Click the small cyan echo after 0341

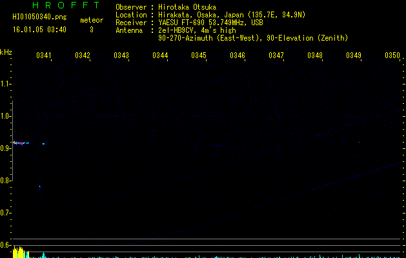(43, 144)
